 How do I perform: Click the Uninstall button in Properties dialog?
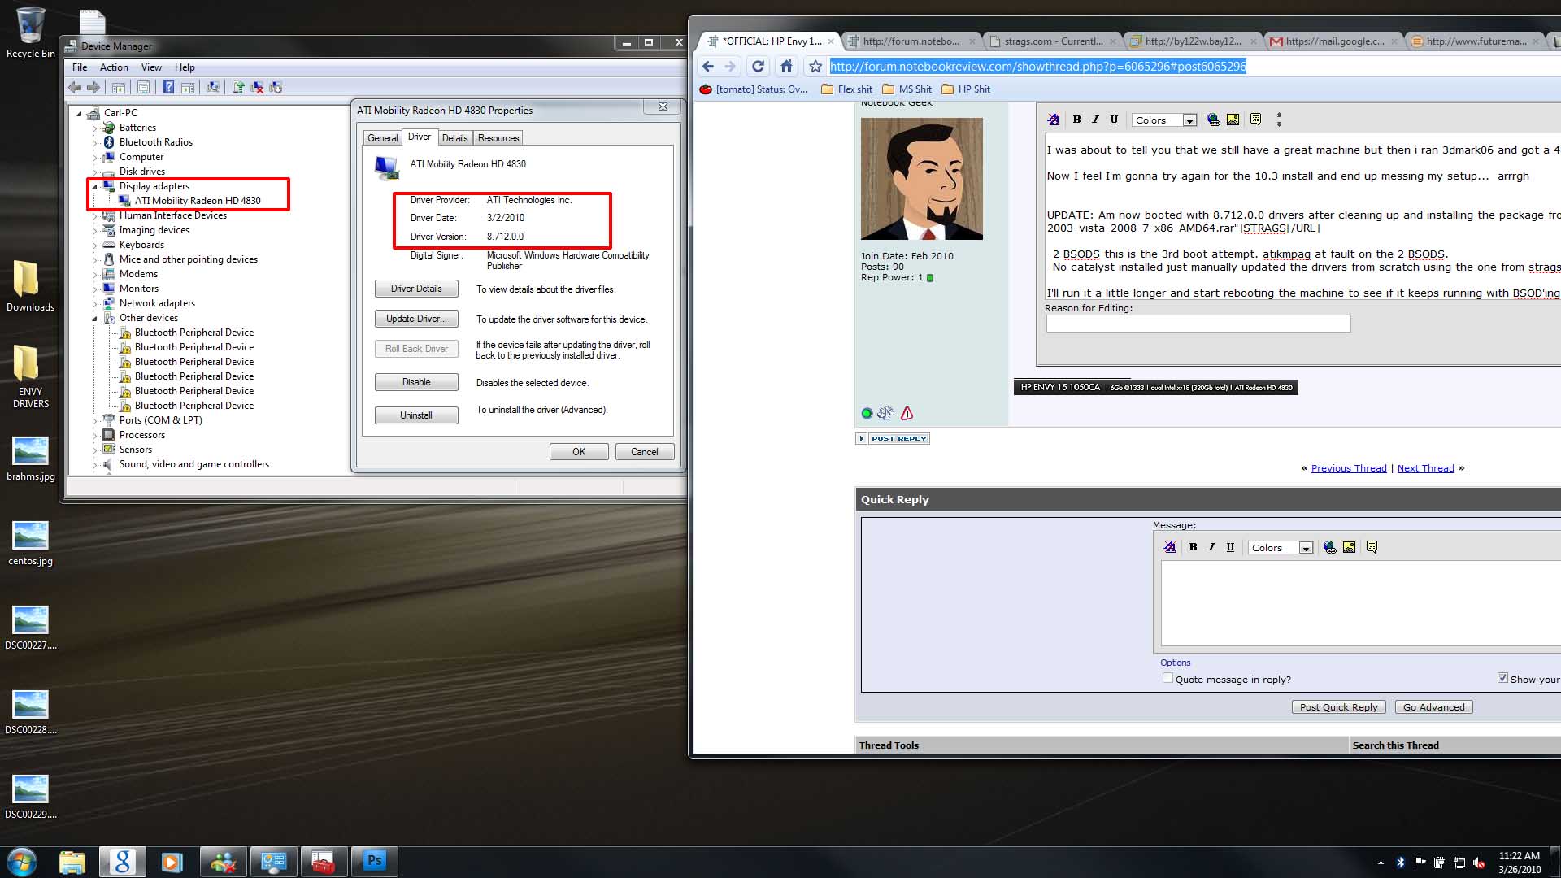[416, 415]
